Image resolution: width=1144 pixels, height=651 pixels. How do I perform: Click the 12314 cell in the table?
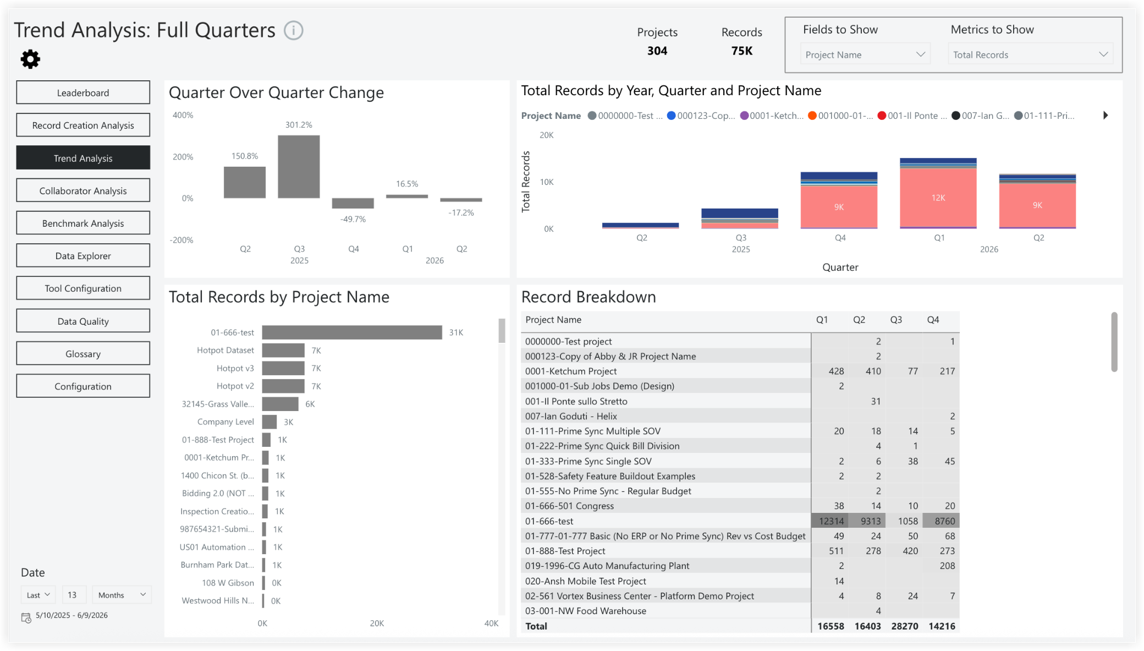coord(831,521)
